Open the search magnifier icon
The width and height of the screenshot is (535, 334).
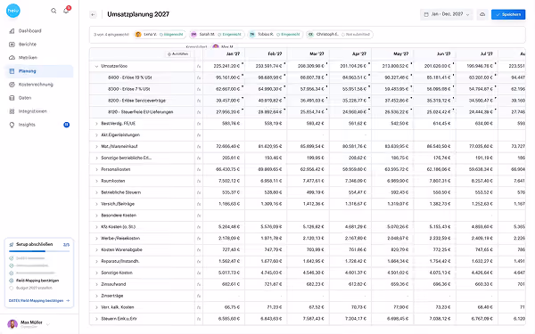pos(53,11)
